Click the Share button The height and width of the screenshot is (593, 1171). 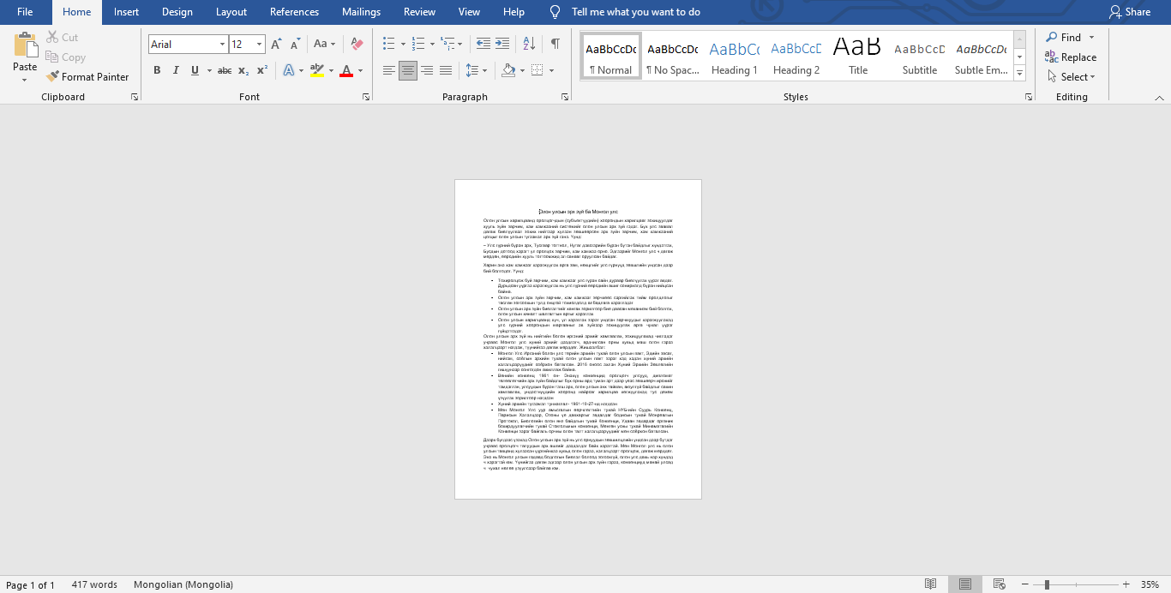click(x=1130, y=12)
